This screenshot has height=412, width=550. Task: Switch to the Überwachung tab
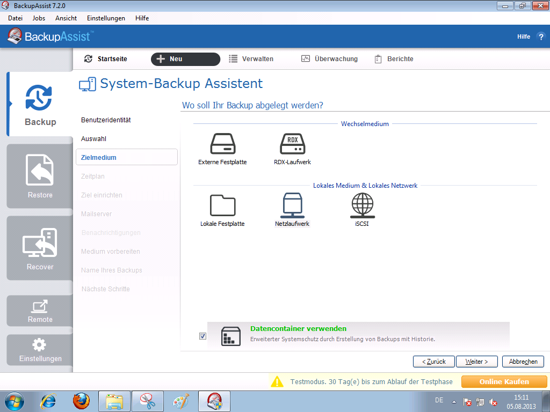click(329, 59)
